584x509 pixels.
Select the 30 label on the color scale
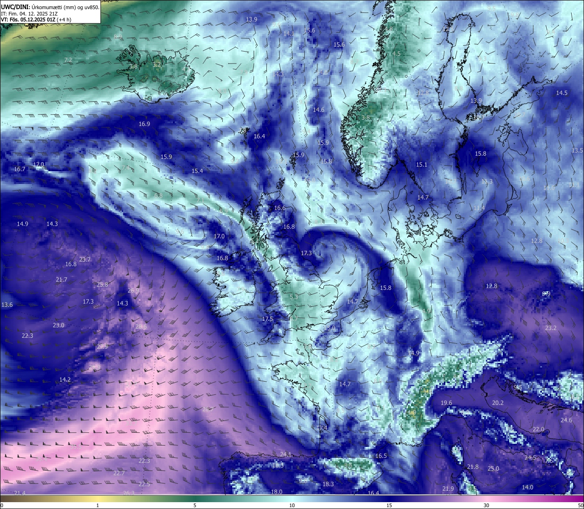click(x=486, y=505)
